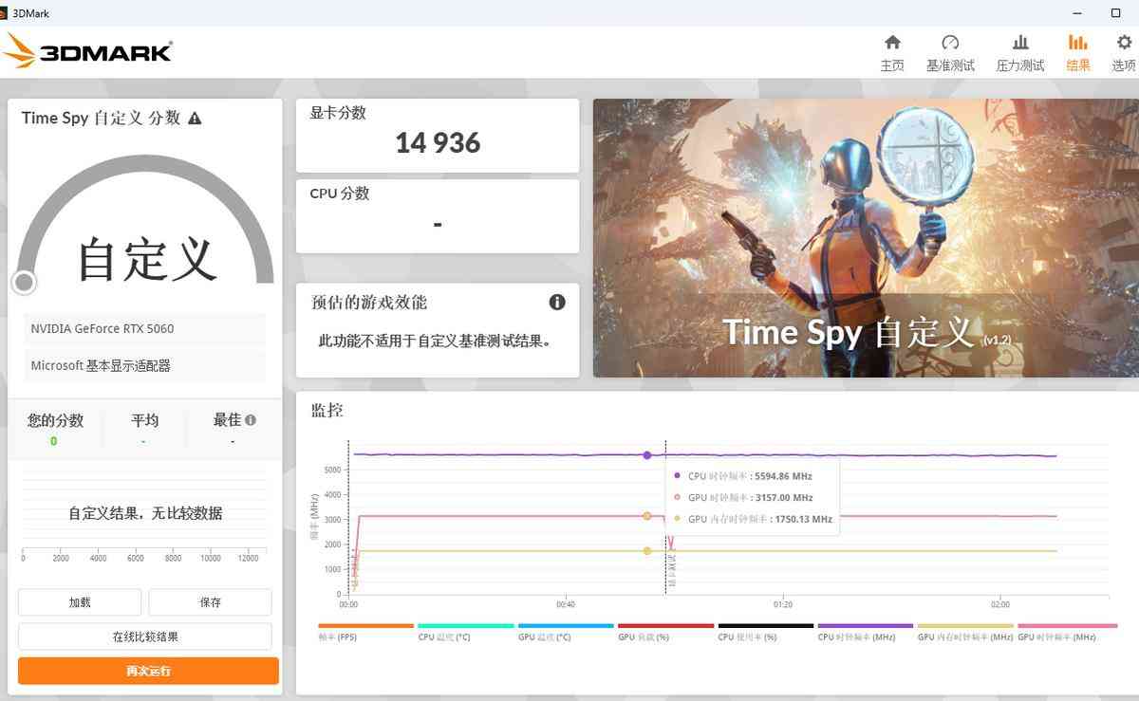This screenshot has height=701, width=1139.
Task: Open the 主页 home screen icon
Action: (892, 43)
